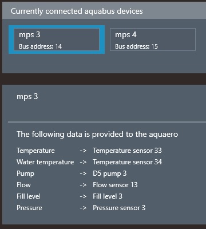Click the Pressure data row label
Viewport: 206px width, 229px height.
pyautogui.click(x=29, y=208)
